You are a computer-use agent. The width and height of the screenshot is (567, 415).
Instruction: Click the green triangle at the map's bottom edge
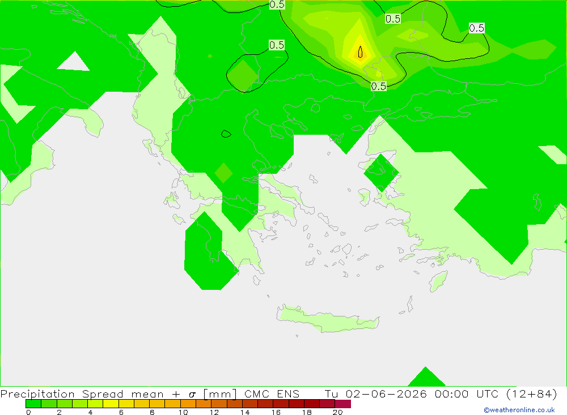tap(426, 378)
